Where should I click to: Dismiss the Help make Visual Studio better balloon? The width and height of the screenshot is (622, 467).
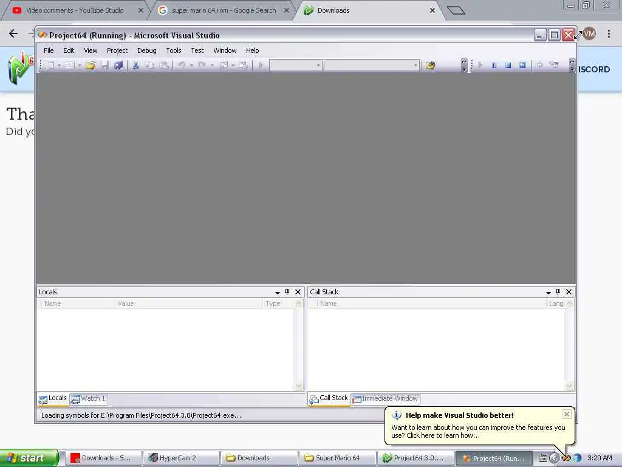pos(567,414)
